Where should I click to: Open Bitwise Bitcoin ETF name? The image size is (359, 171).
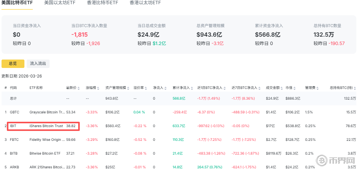pos(45,153)
